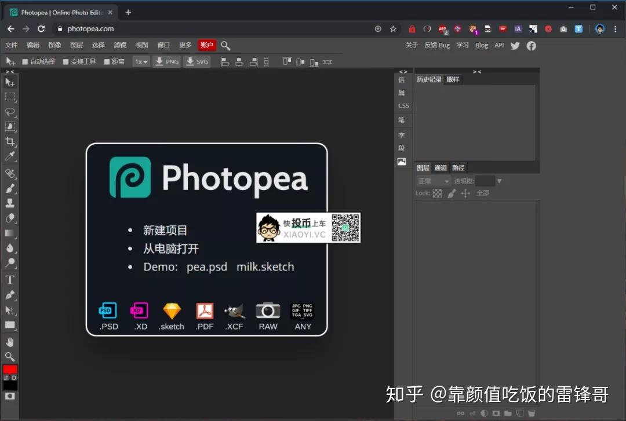Reset colors with the D button
The image size is (626, 421).
(14, 378)
